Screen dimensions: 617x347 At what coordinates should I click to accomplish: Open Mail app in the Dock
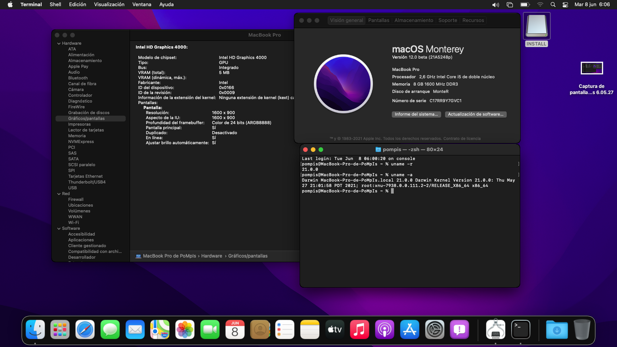coord(135,330)
